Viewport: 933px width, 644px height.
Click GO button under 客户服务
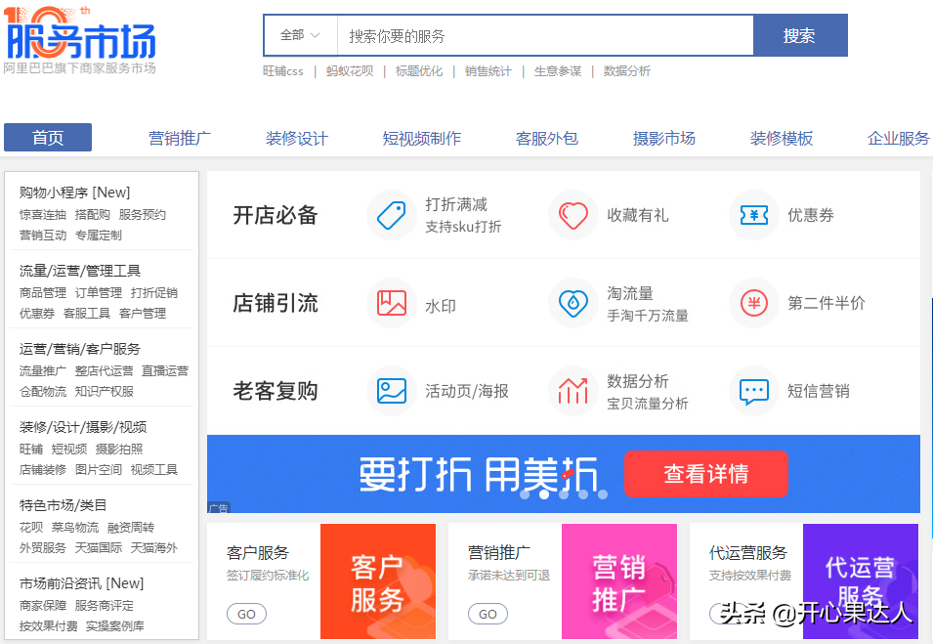point(246,614)
